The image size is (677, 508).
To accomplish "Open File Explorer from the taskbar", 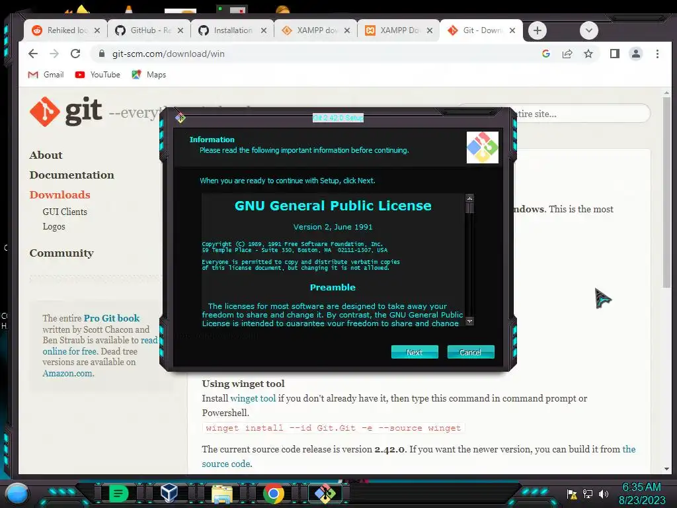I will pyautogui.click(x=222, y=493).
